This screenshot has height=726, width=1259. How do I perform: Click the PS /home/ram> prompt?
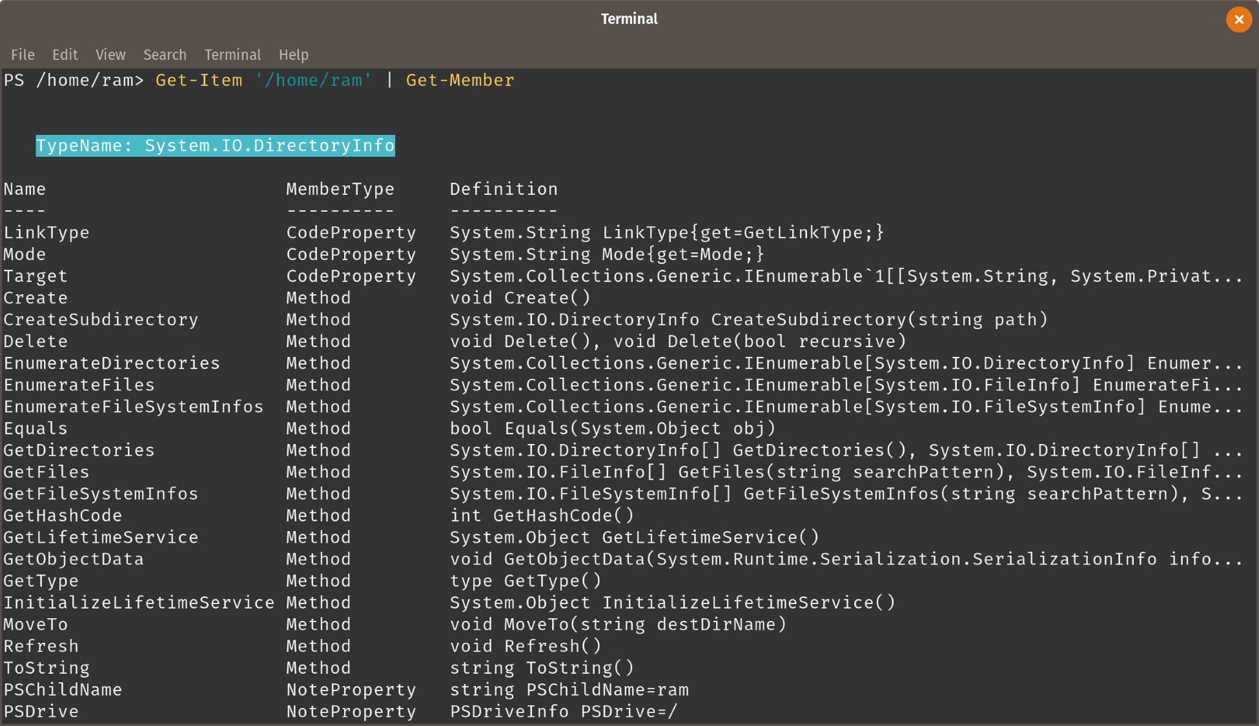[74, 81]
